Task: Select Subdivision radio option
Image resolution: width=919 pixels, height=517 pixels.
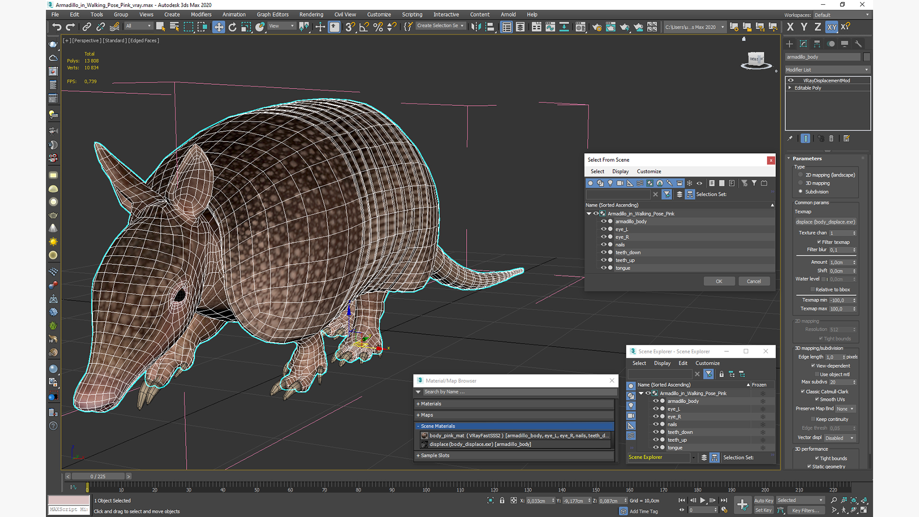Action: [800, 191]
